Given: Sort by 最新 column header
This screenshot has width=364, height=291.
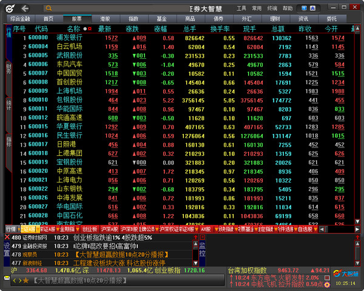Looking at the screenshot, I should [x=105, y=29].
